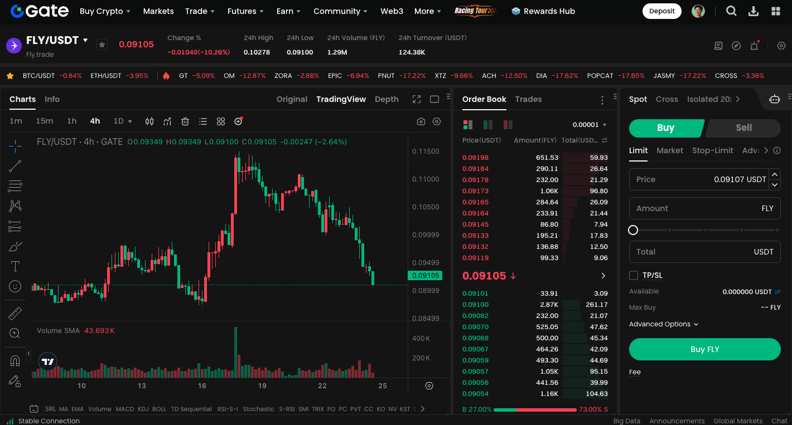Click the amount percentage slider handle
The height and width of the screenshot is (425, 792).
[x=633, y=230]
